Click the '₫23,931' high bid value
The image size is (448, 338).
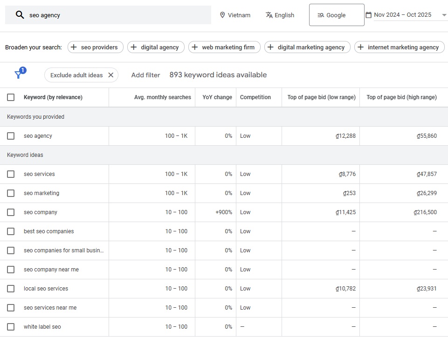[x=427, y=289]
